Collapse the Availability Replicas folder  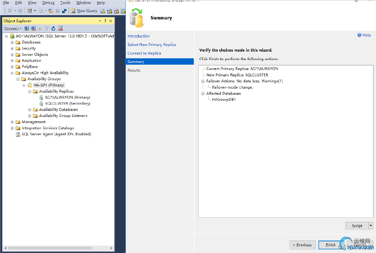click(x=29, y=92)
